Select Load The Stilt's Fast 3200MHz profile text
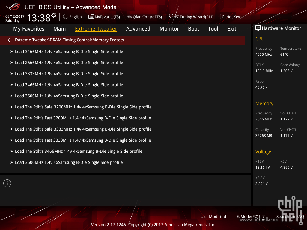The width and height of the screenshot is (307, 230). (83, 118)
